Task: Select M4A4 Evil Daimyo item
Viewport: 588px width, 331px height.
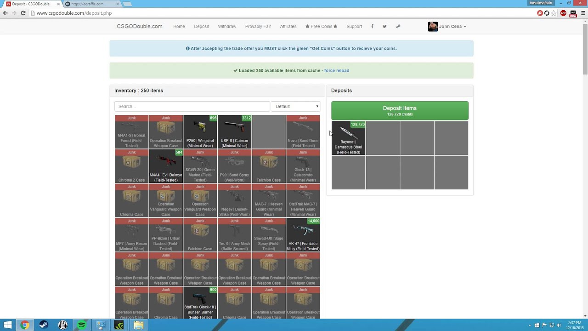Action: [x=166, y=166]
